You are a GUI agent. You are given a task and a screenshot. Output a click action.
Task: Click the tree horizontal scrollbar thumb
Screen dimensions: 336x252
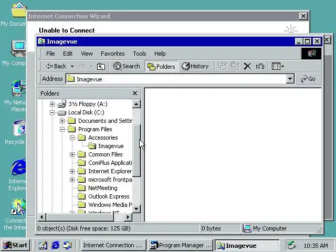click(80, 217)
